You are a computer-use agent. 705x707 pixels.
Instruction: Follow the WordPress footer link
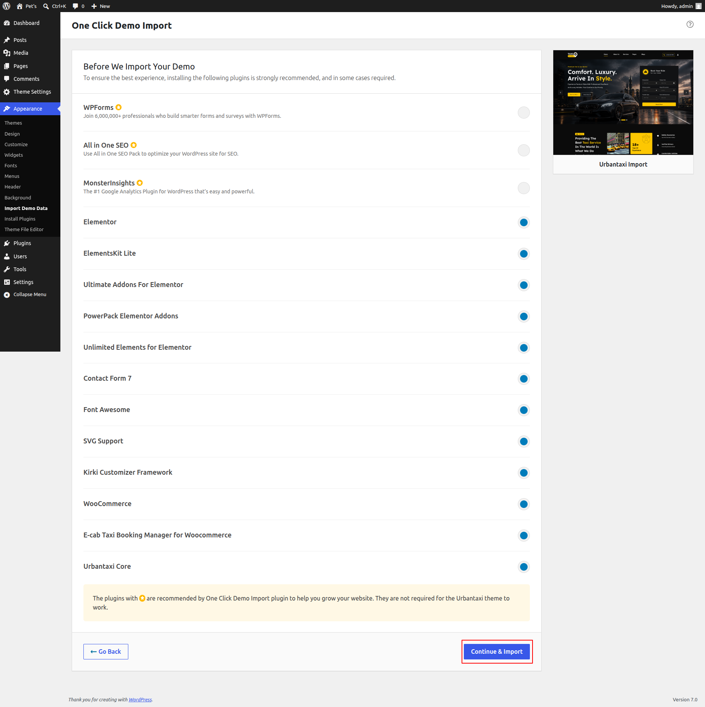[140, 699]
